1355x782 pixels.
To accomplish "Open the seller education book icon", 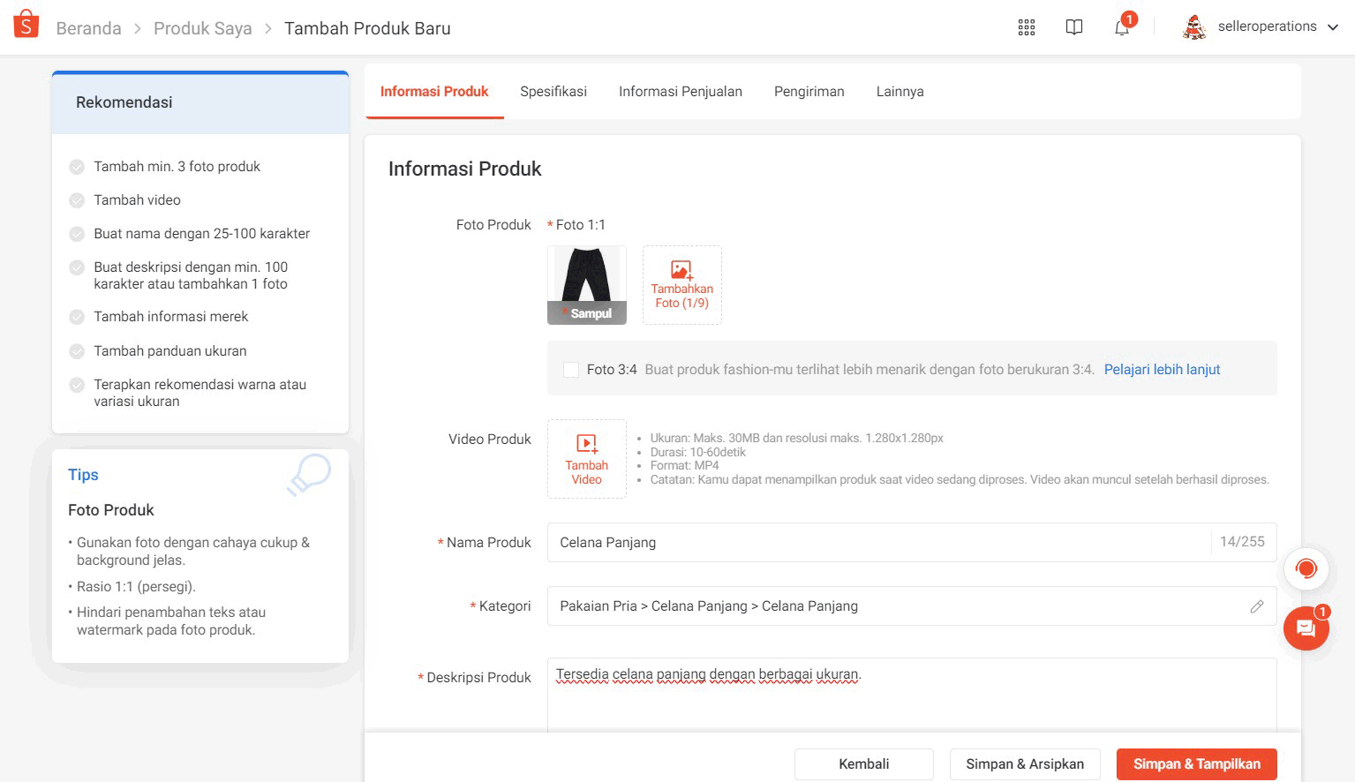I will (x=1073, y=27).
